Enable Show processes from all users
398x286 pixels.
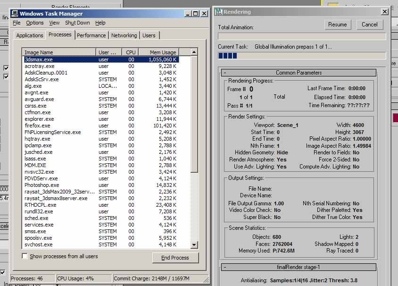pyautogui.click(x=25, y=256)
